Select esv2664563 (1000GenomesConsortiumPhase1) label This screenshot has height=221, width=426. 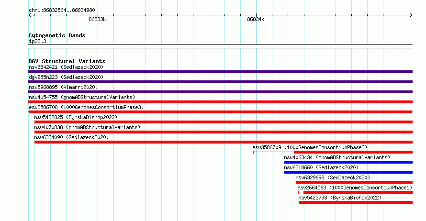[x=355, y=188]
